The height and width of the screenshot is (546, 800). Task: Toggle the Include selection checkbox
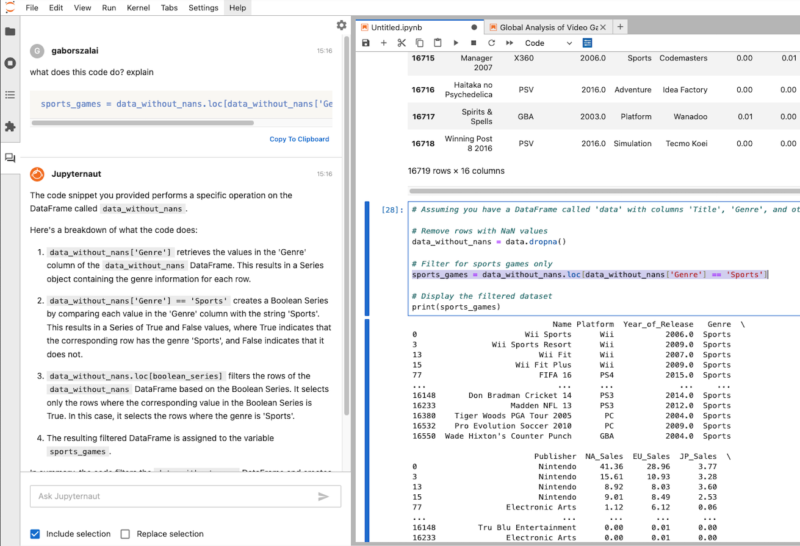35,534
